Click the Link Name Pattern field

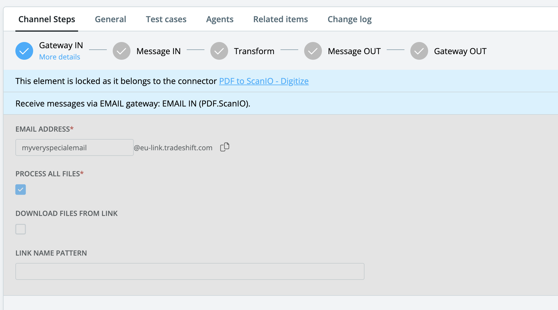(190, 271)
